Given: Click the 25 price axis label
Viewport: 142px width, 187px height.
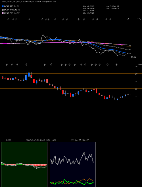Looking at the screenshot, I should 136,82.
